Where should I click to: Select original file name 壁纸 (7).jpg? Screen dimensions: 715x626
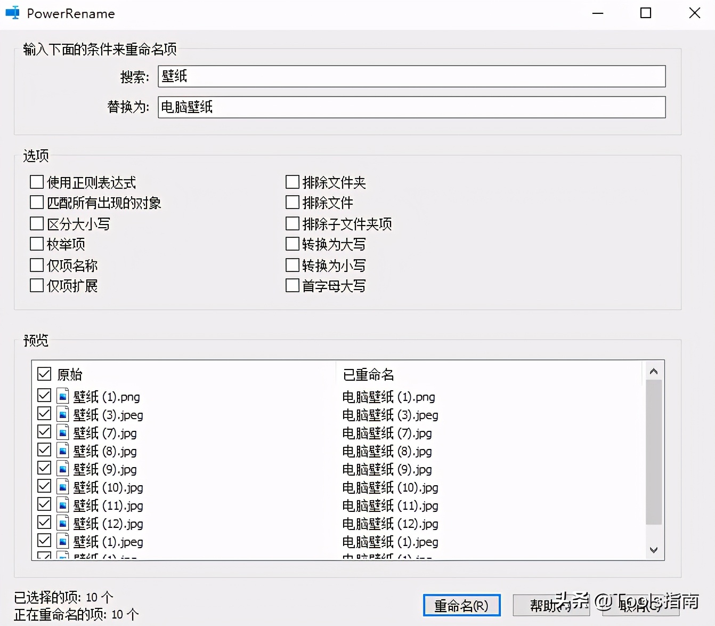pos(105,433)
